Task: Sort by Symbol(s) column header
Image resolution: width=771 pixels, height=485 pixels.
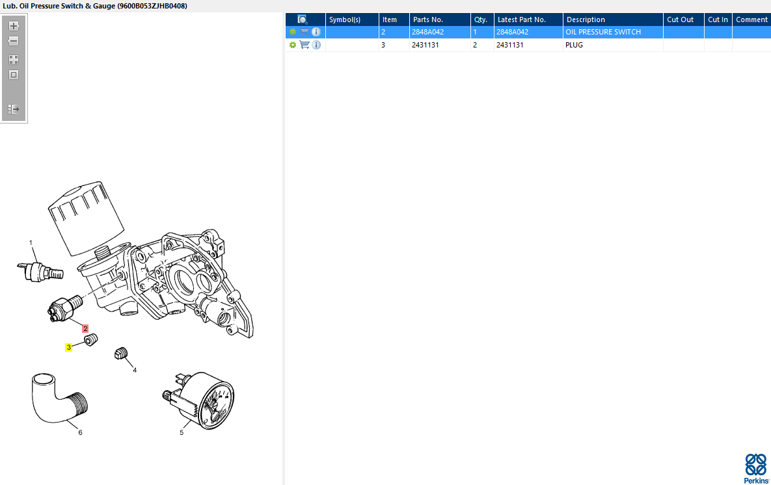Action: 352,20
